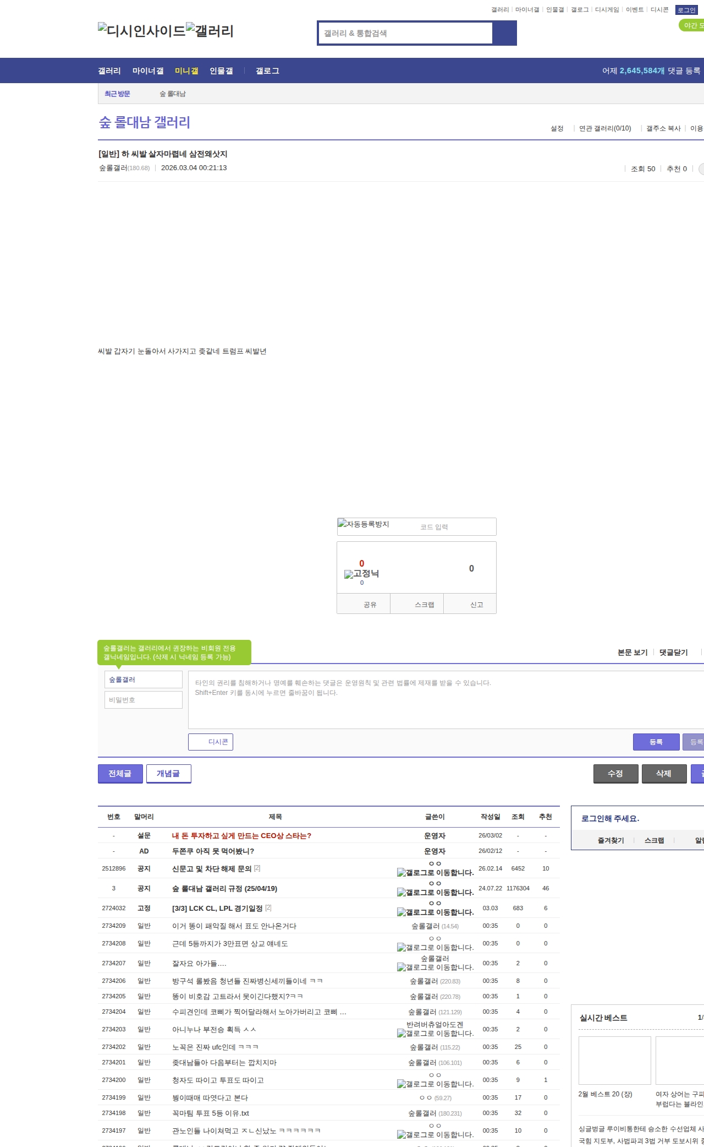
Task: Click the 비밀번호 password field
Action: coord(144,700)
